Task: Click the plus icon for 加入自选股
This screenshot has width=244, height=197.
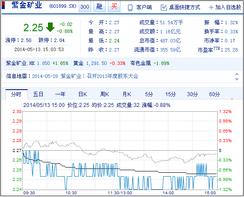Action: pyautogui.click(x=211, y=7)
